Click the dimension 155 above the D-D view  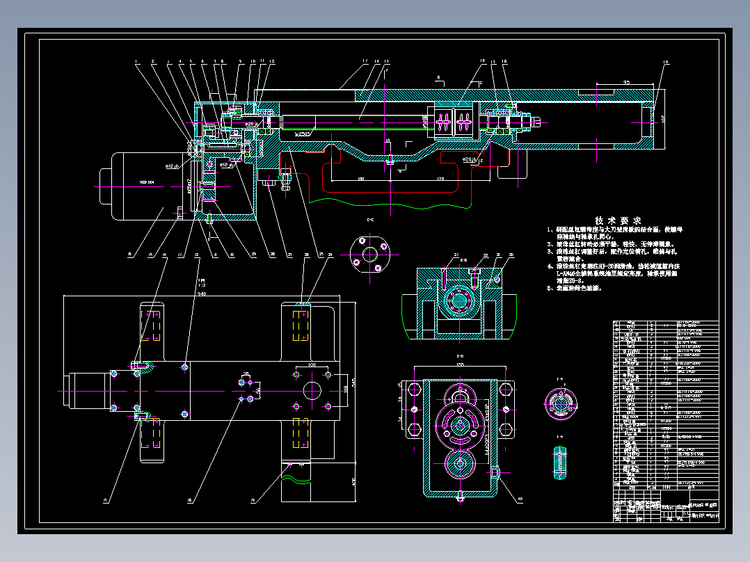tap(460, 364)
